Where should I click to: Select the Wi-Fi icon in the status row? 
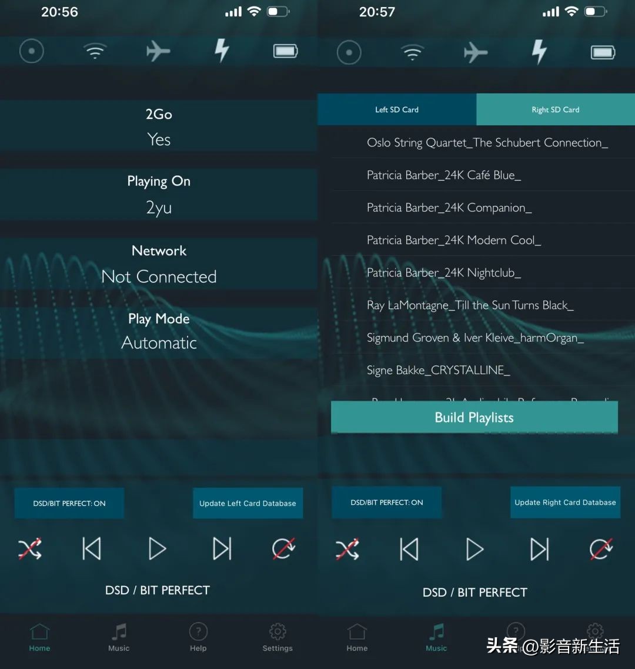[x=94, y=51]
